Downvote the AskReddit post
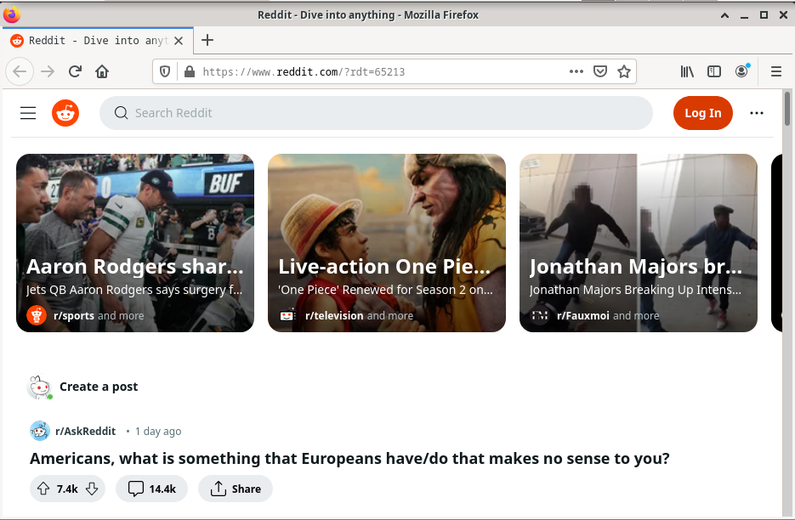Image resolution: width=795 pixels, height=520 pixels. pyautogui.click(x=92, y=489)
